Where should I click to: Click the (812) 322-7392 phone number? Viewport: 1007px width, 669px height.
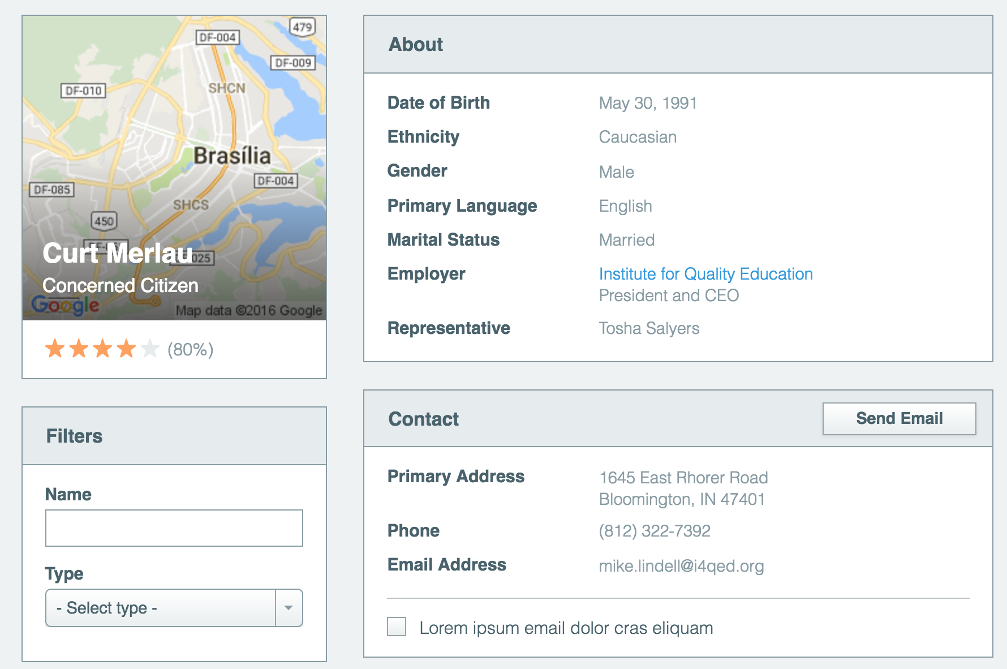click(655, 531)
